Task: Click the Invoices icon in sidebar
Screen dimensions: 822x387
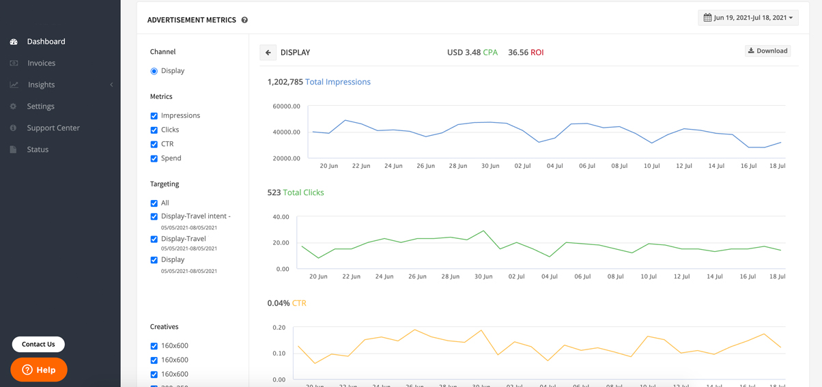Action: (x=14, y=63)
